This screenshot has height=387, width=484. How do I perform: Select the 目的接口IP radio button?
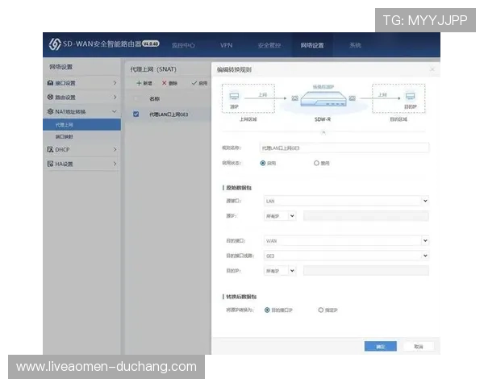tap(267, 310)
